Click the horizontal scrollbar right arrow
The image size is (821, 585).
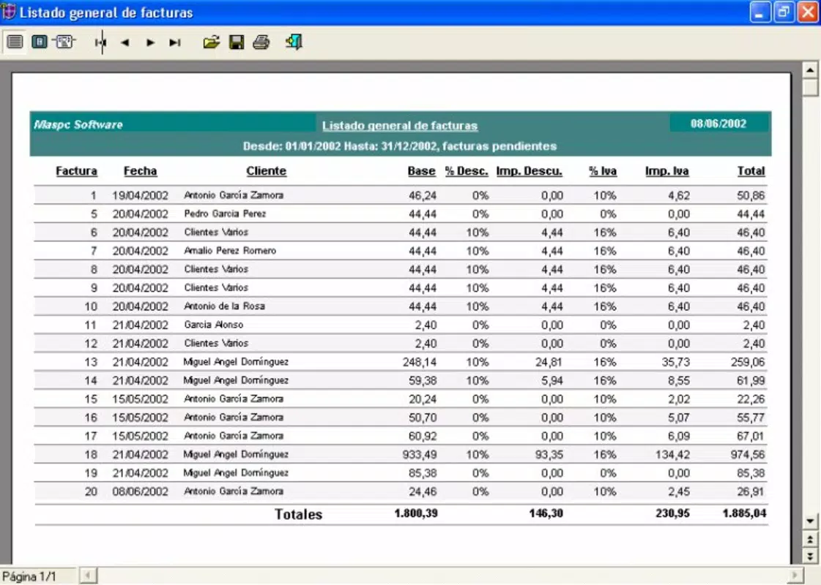pos(795,575)
